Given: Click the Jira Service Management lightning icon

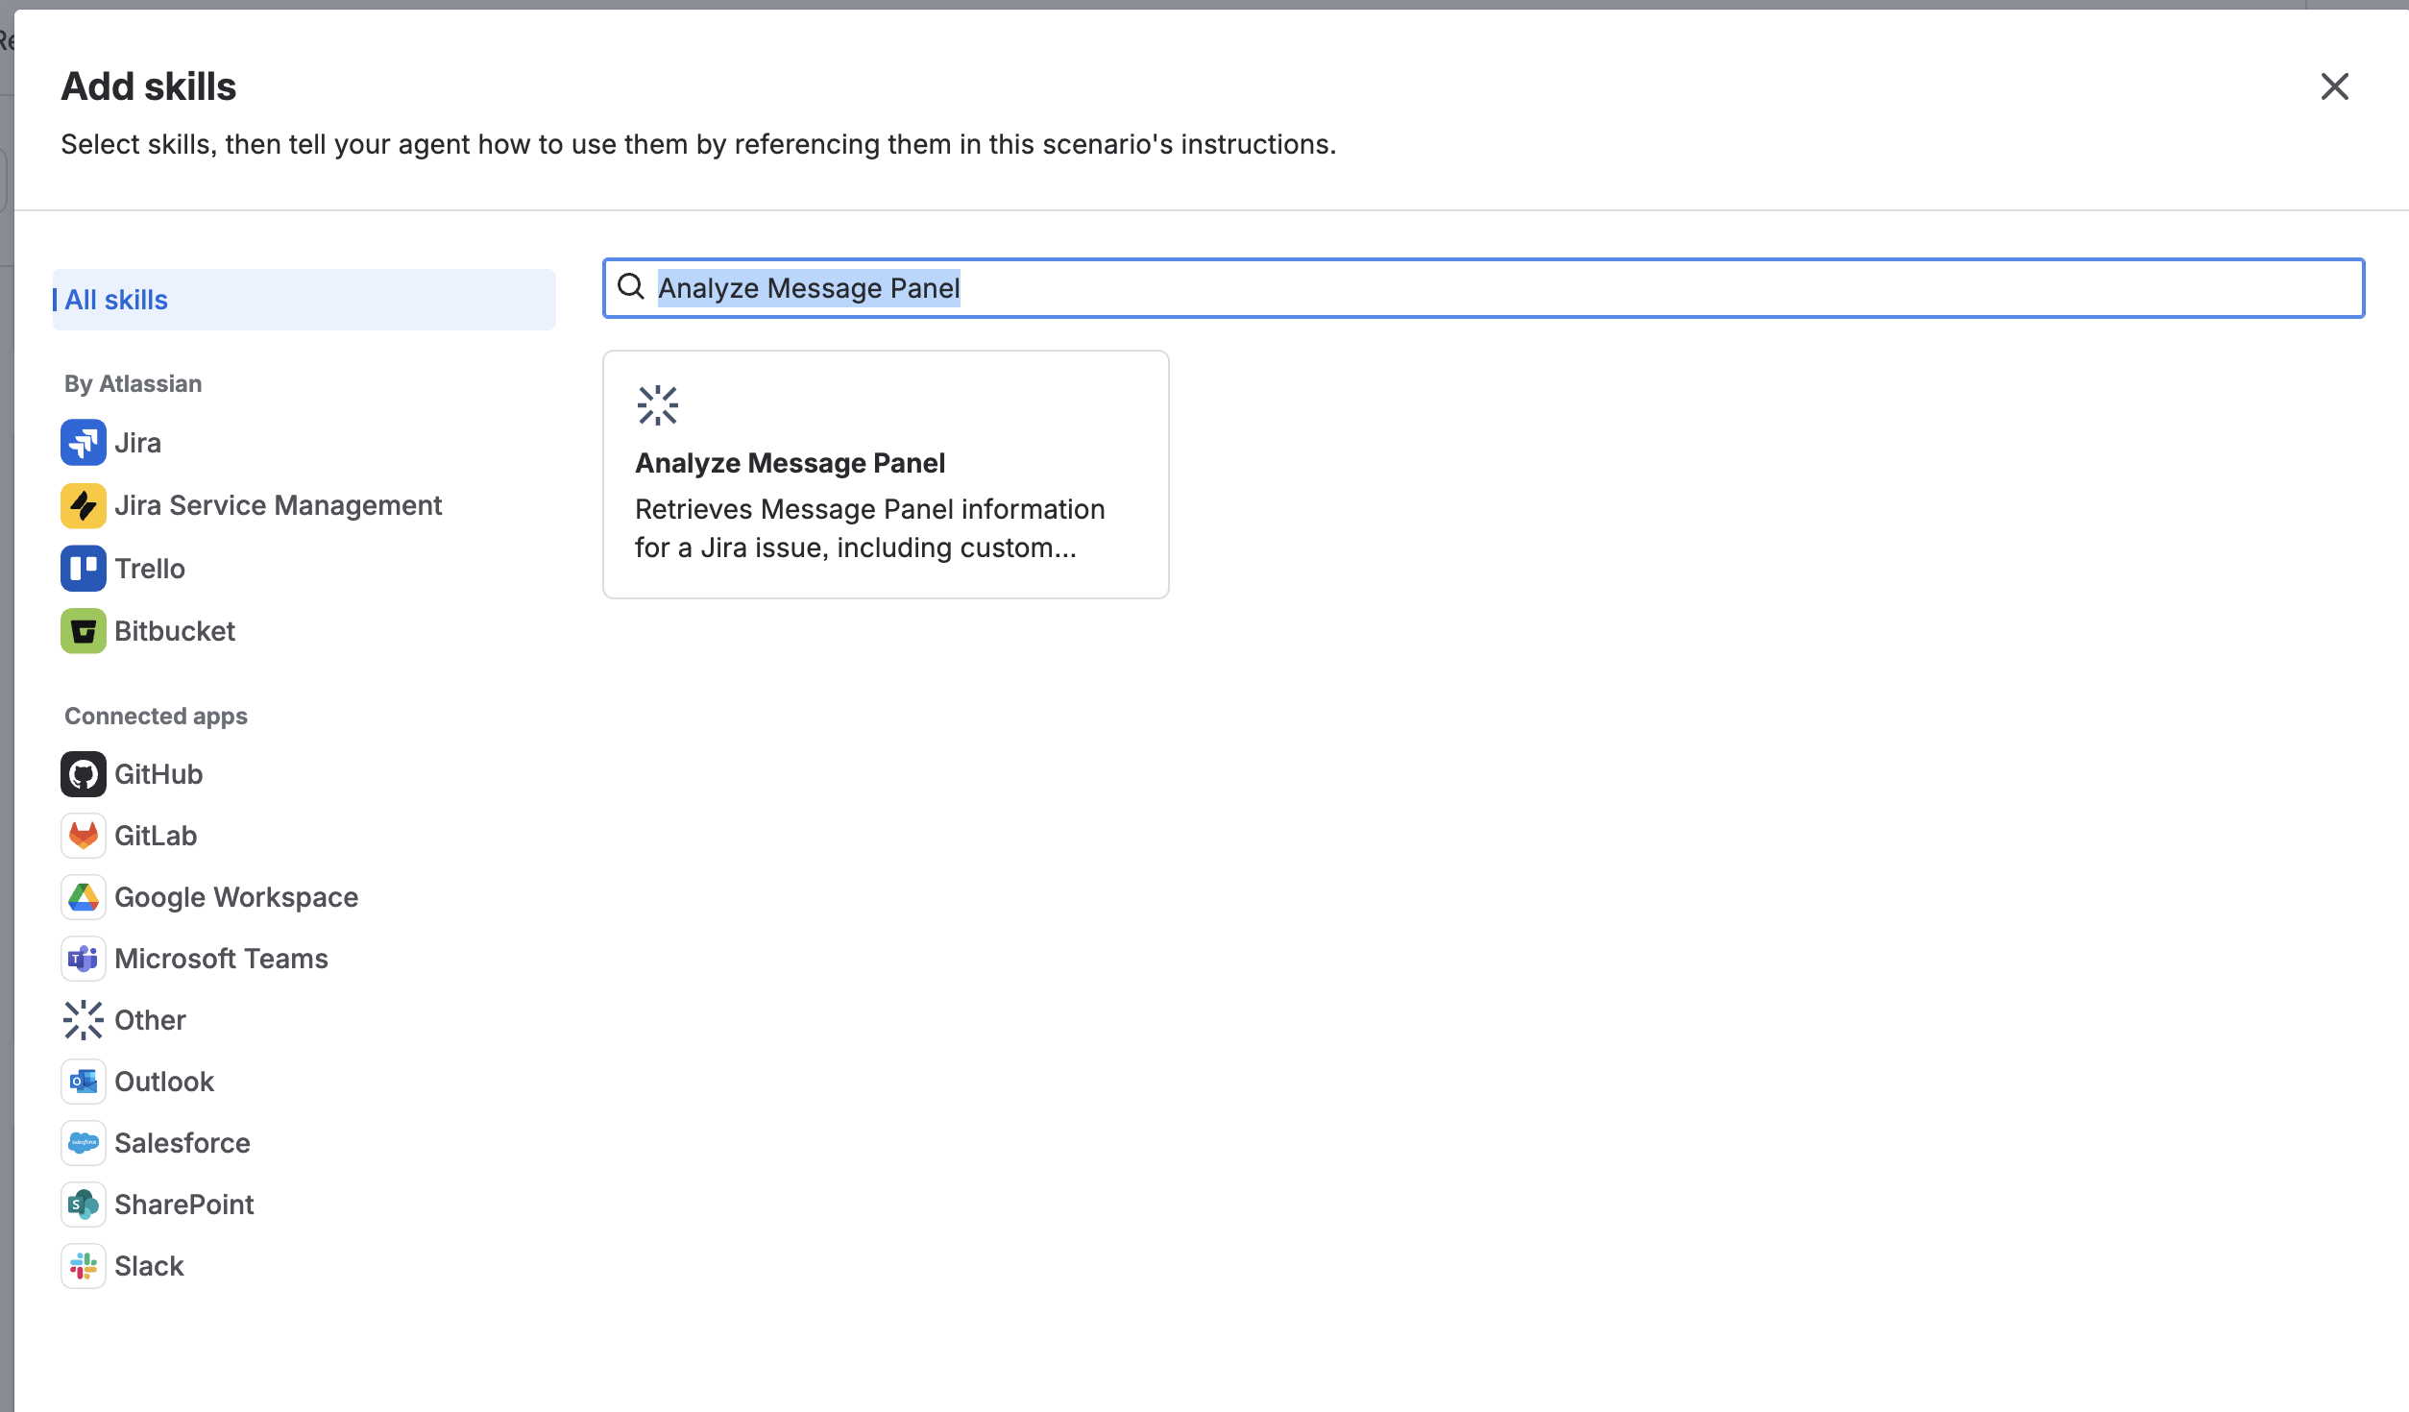Looking at the screenshot, I should [x=83, y=504].
